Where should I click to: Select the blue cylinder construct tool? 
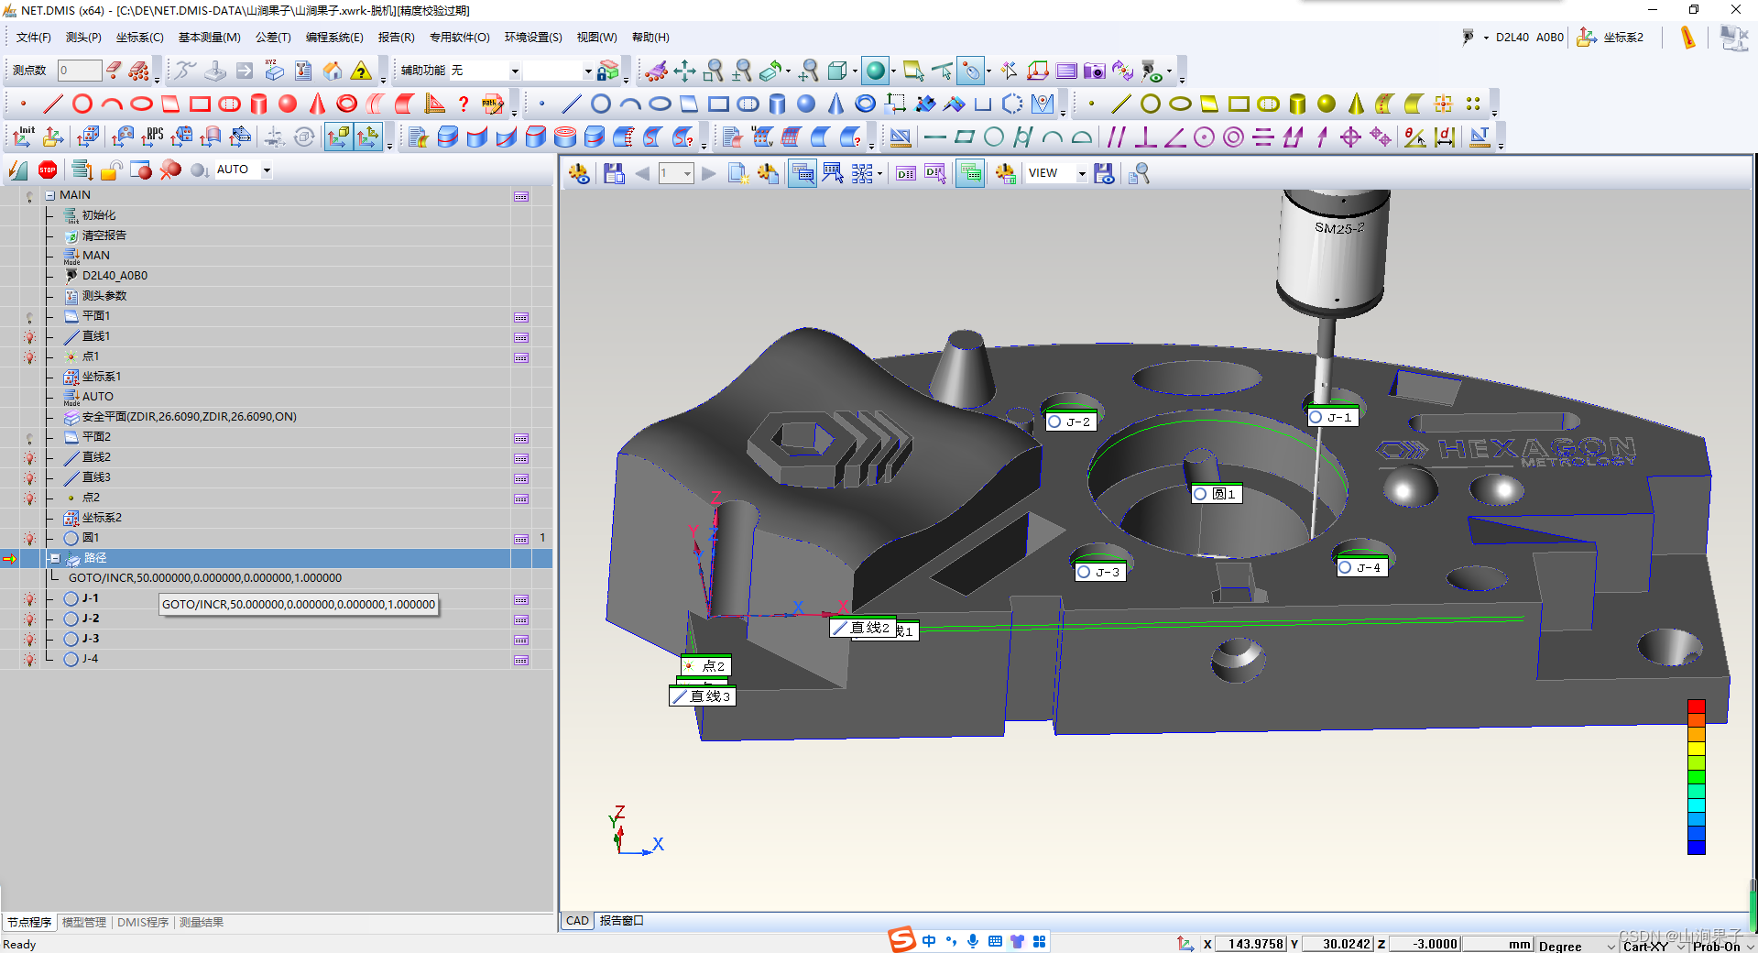coord(777,104)
